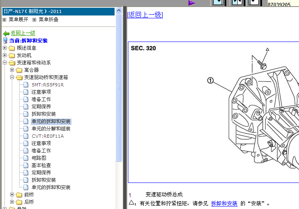Click callout number 1 in the diagram
This screenshot has height=209, width=299.
tap(210, 81)
